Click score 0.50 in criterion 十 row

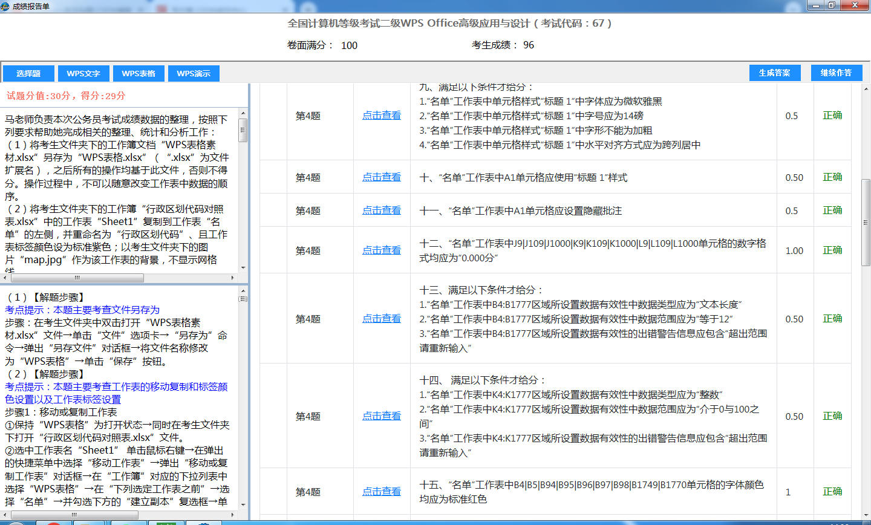click(x=794, y=178)
